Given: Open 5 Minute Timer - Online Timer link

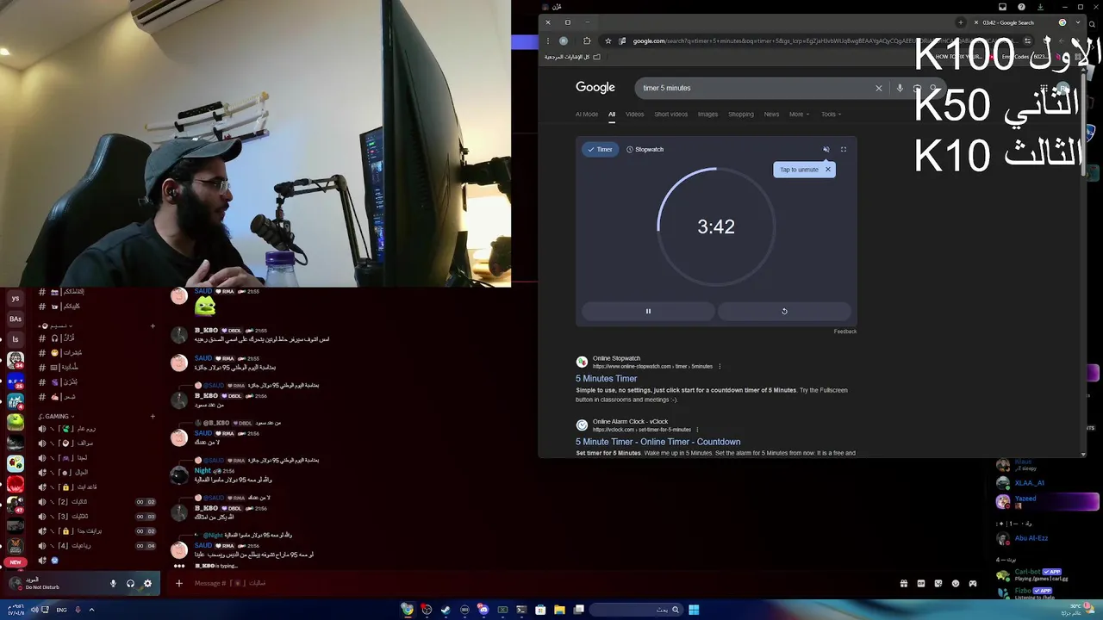Looking at the screenshot, I should (x=658, y=442).
